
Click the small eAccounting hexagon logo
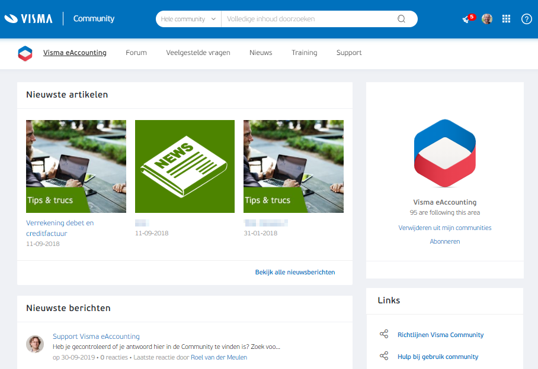25,53
